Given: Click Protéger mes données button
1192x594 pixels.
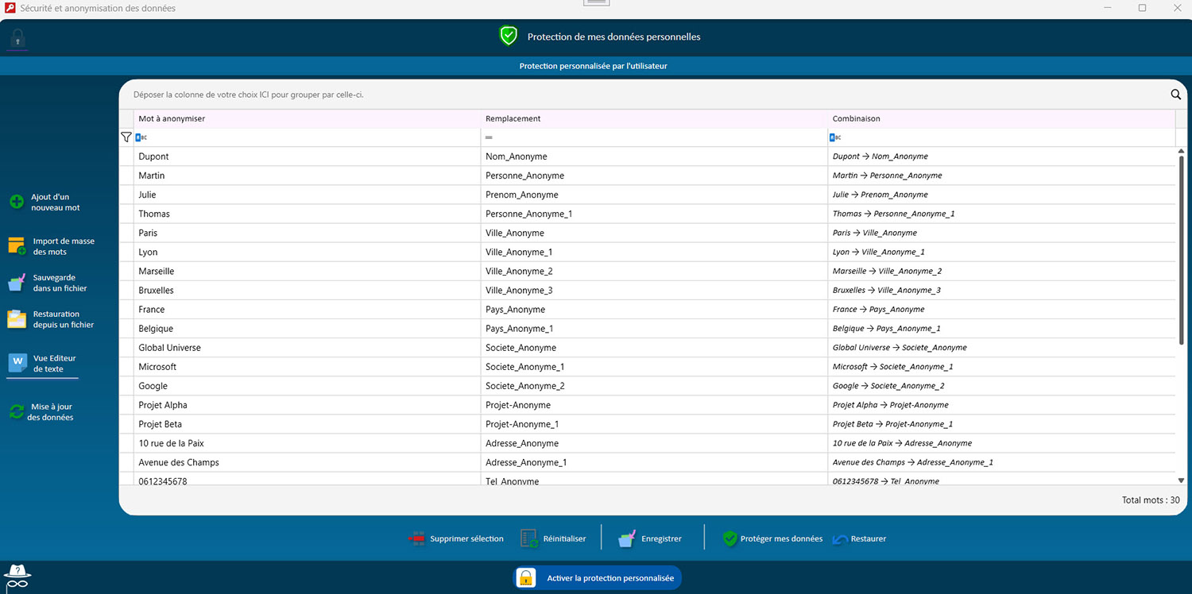Looking at the screenshot, I should 772,538.
